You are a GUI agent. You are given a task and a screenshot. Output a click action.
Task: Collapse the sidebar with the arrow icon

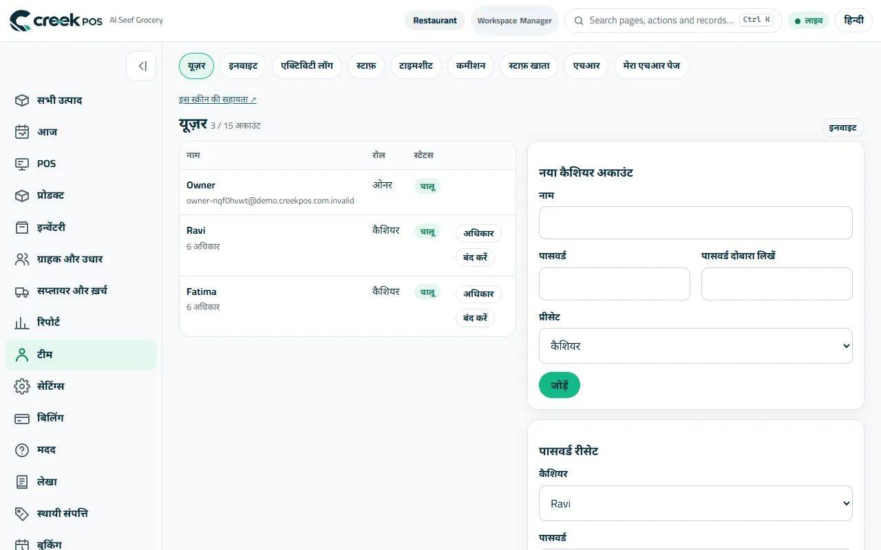(x=141, y=66)
